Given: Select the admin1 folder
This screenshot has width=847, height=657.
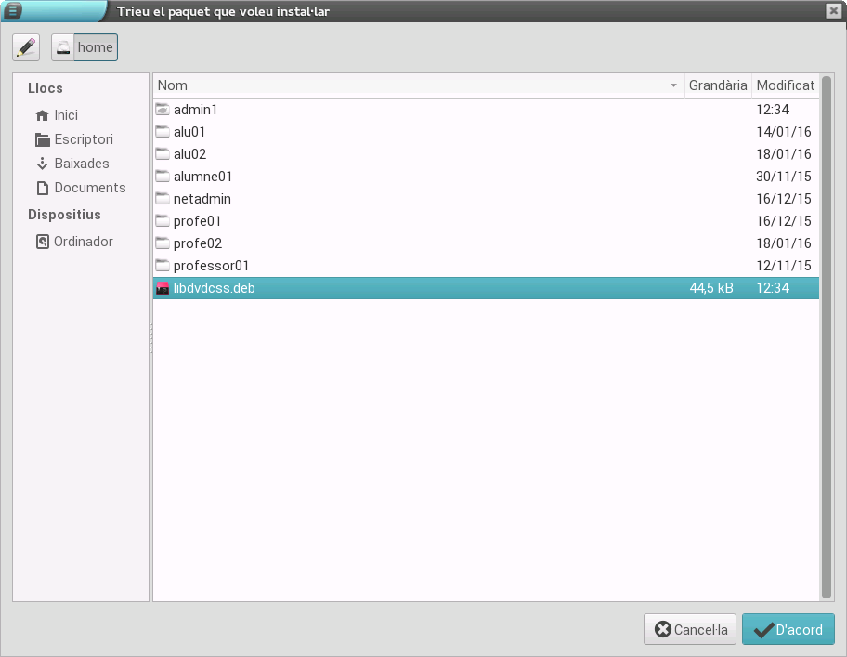Looking at the screenshot, I should coord(195,110).
